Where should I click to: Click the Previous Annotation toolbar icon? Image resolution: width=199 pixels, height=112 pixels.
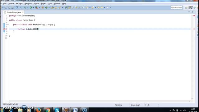pyautogui.click(x=93, y=7)
